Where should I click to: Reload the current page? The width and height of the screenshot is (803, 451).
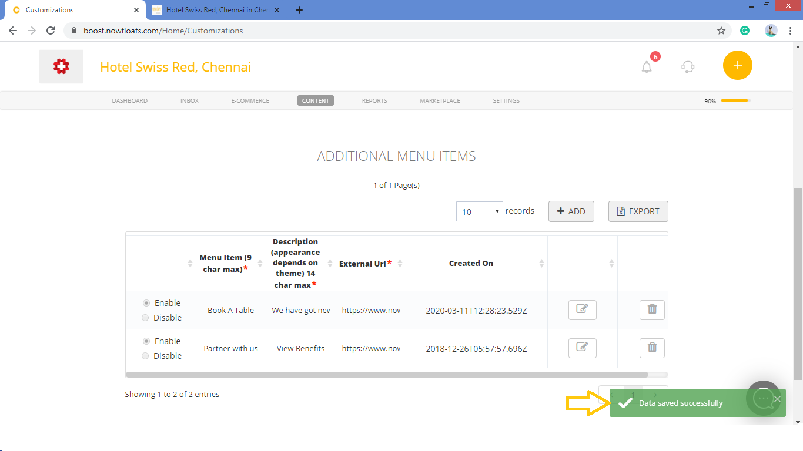pyautogui.click(x=51, y=31)
